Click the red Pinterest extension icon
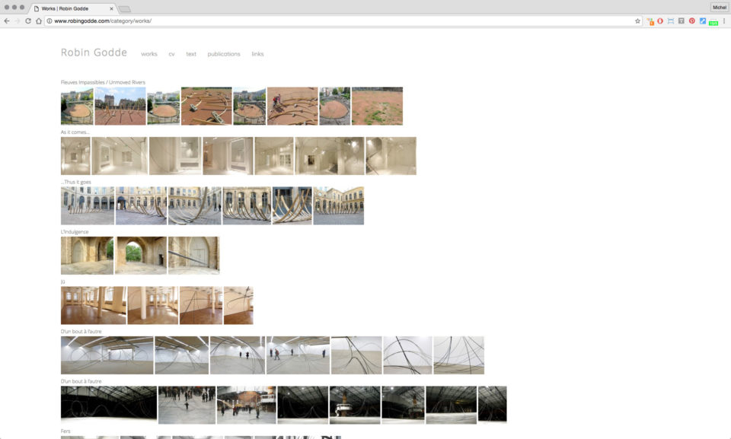Viewport: 731px width, 439px height. (x=692, y=21)
